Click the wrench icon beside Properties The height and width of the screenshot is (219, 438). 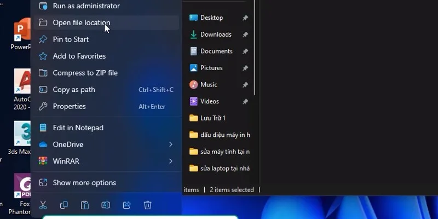(43, 106)
